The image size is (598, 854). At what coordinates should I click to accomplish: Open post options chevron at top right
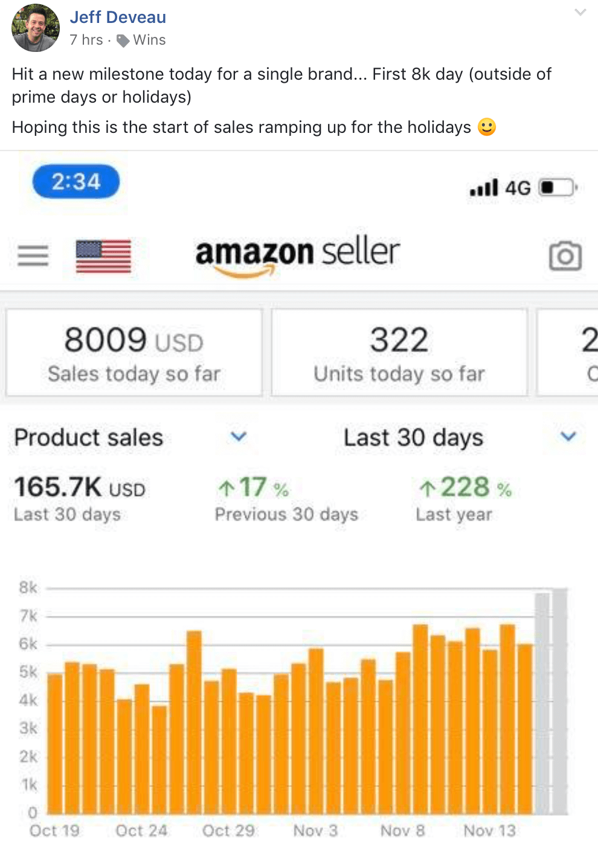tap(580, 12)
